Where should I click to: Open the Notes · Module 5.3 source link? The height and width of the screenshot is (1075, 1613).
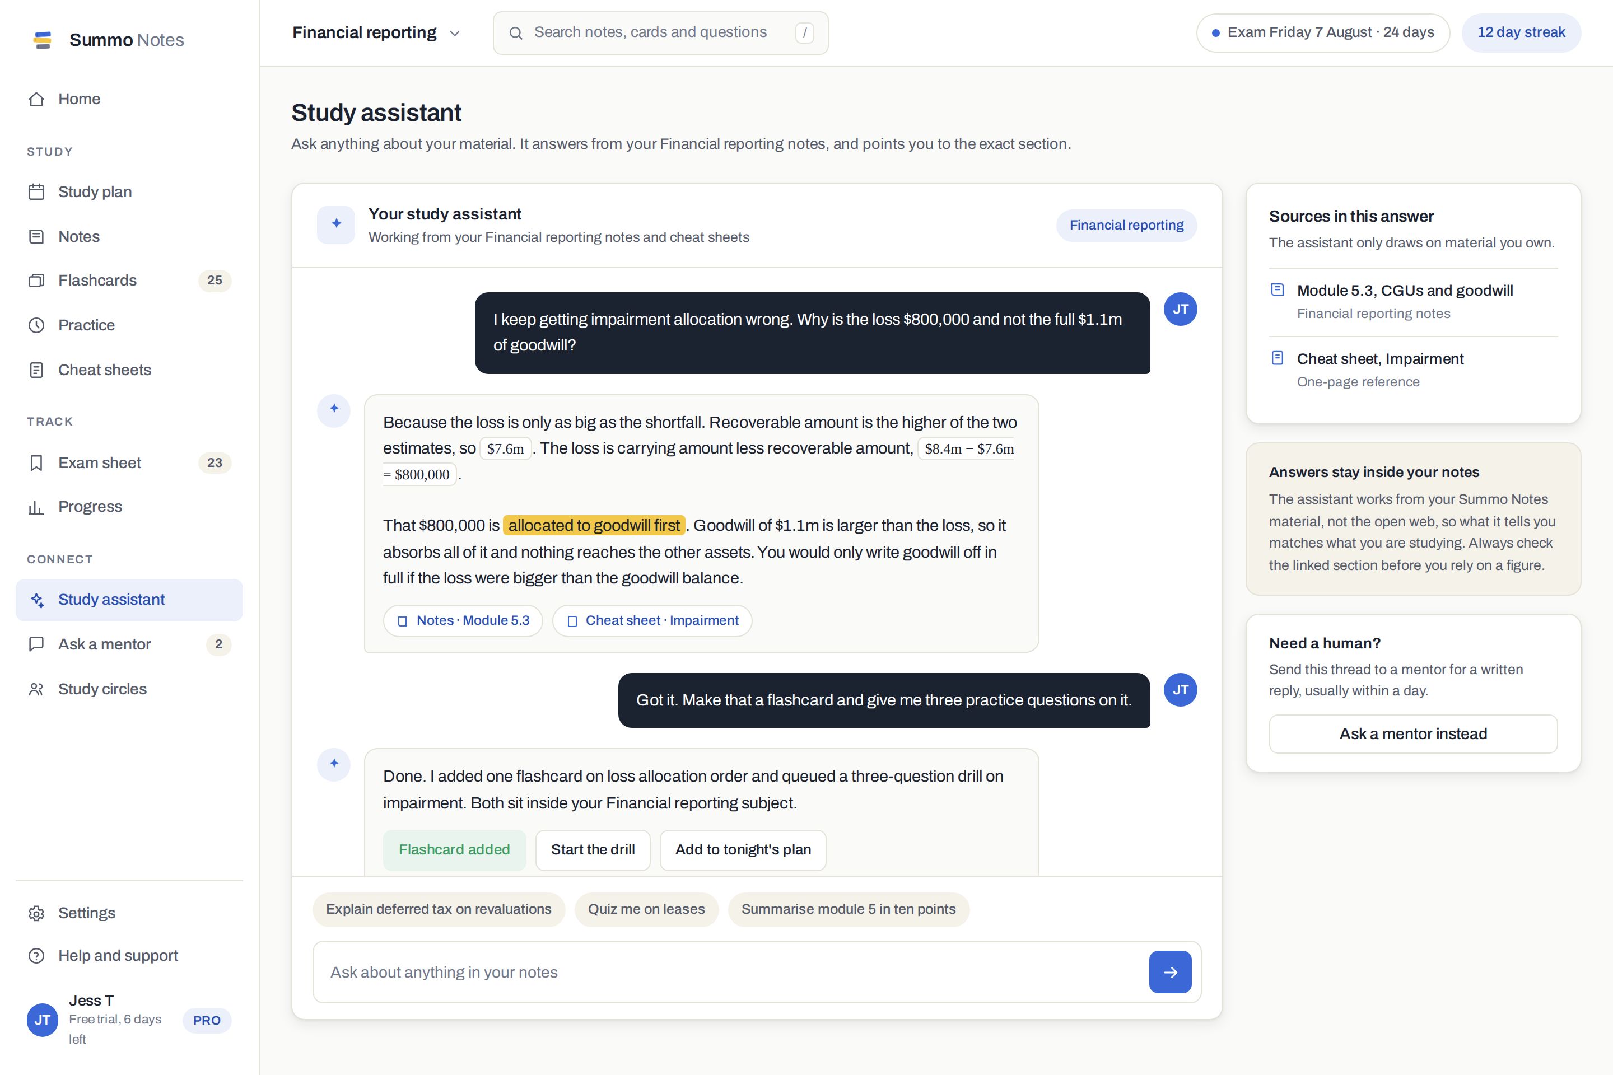click(463, 620)
